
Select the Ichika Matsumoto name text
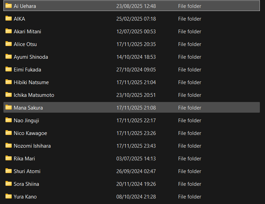coord(34,95)
